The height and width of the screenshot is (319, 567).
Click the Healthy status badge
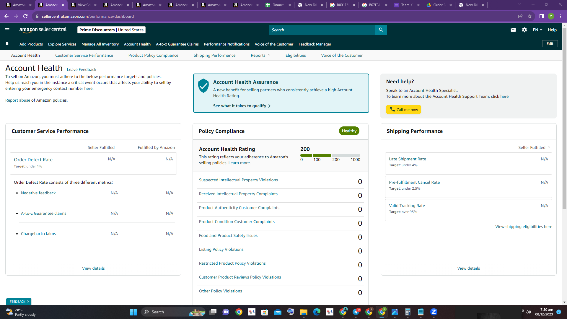tap(349, 131)
